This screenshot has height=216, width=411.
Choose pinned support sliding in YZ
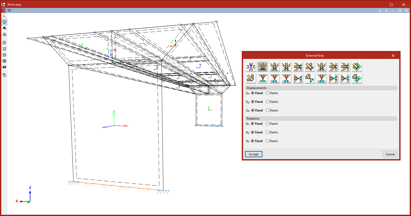pos(345,79)
